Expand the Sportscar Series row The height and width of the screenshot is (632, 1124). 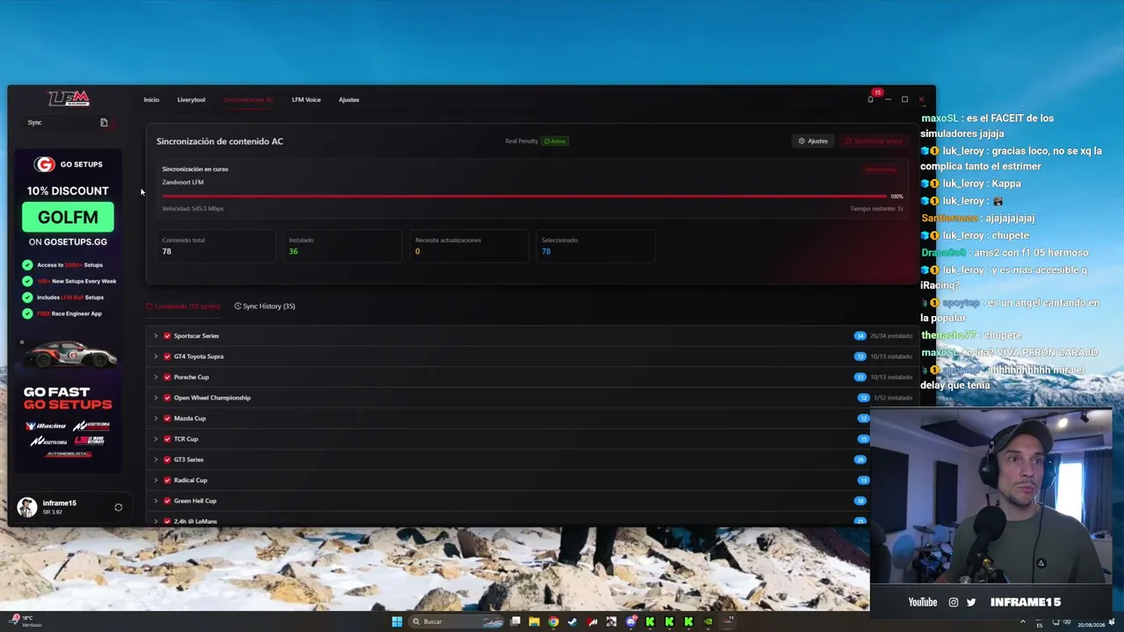155,336
